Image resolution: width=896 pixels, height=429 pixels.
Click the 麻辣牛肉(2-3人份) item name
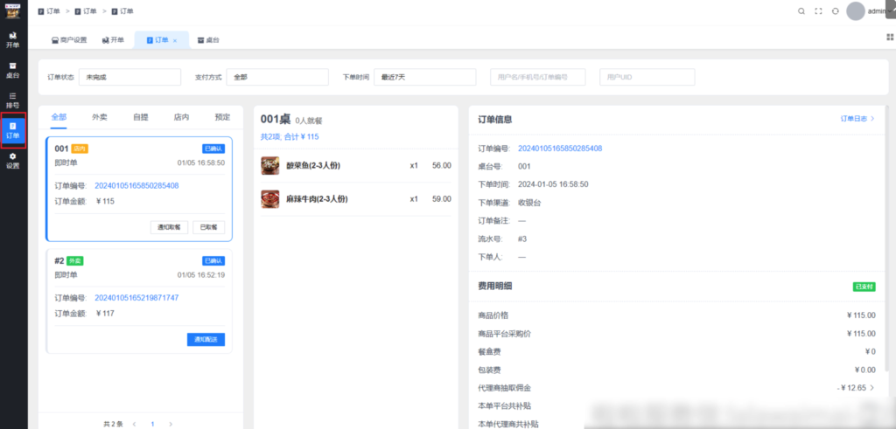pyautogui.click(x=317, y=199)
